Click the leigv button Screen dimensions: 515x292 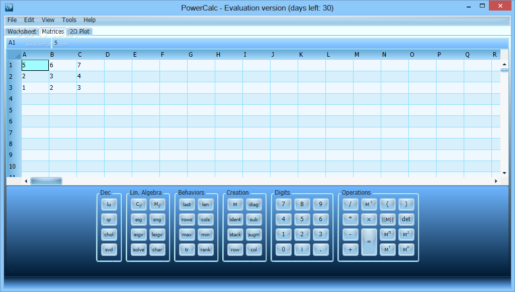coord(157,235)
